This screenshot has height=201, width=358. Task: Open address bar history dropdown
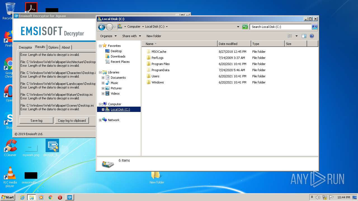pos(238,27)
